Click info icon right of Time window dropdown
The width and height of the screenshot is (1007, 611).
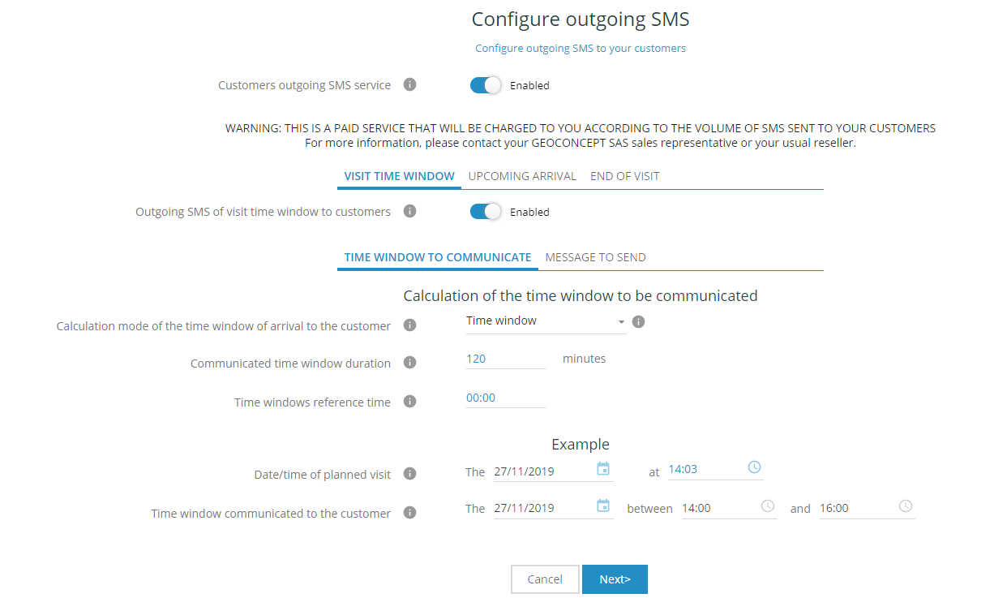[x=638, y=321]
